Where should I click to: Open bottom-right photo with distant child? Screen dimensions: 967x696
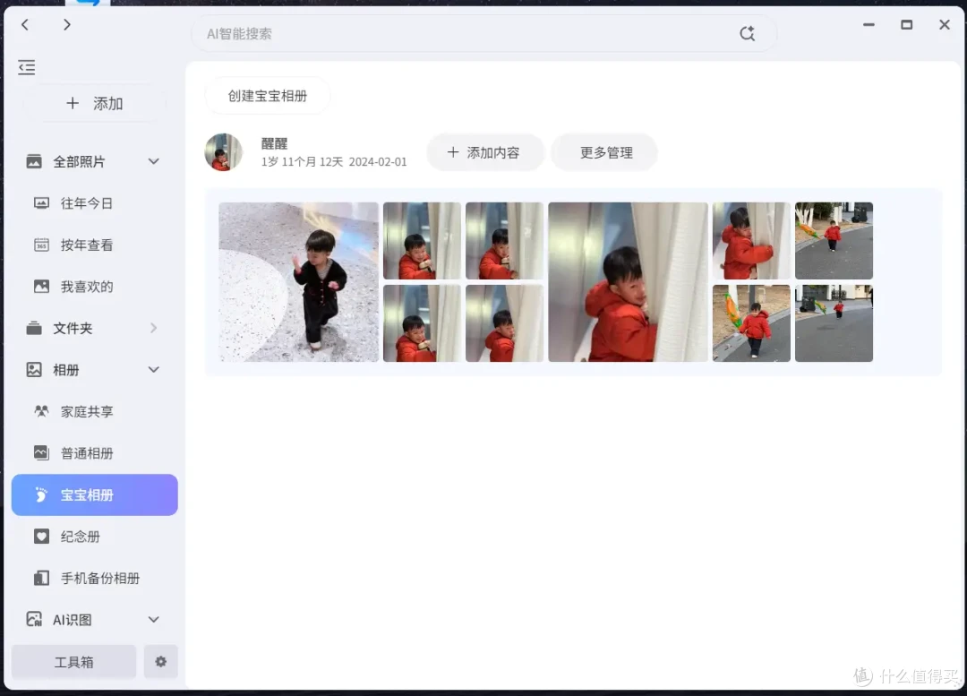click(834, 323)
